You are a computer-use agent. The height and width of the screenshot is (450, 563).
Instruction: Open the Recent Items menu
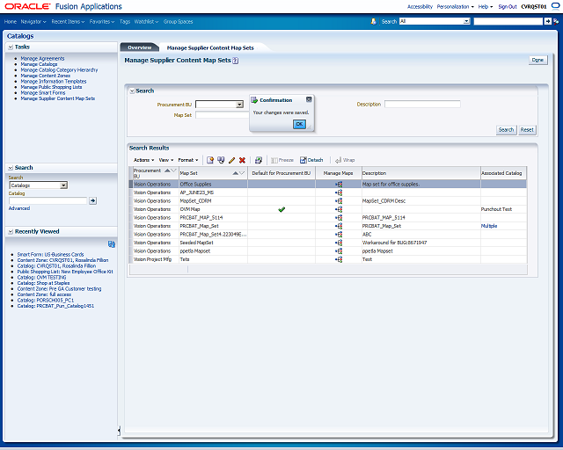68,21
